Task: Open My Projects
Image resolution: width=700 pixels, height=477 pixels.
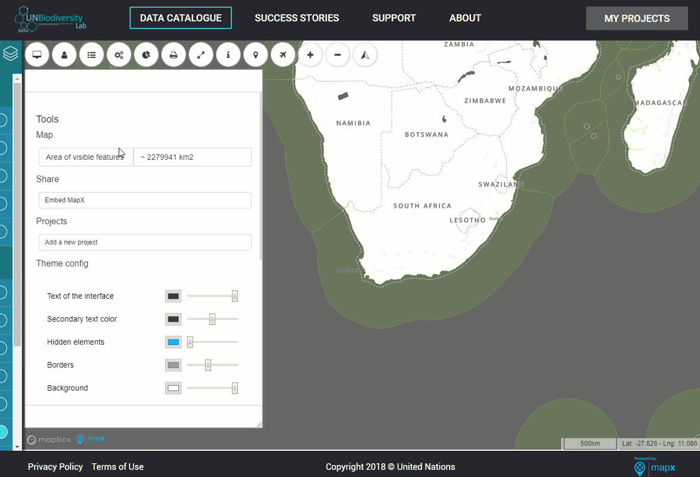Action: click(637, 18)
